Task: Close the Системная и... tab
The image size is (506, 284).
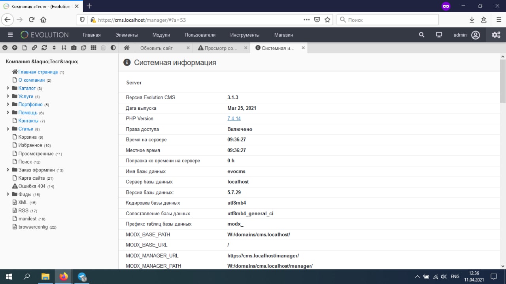Action: coord(303,48)
